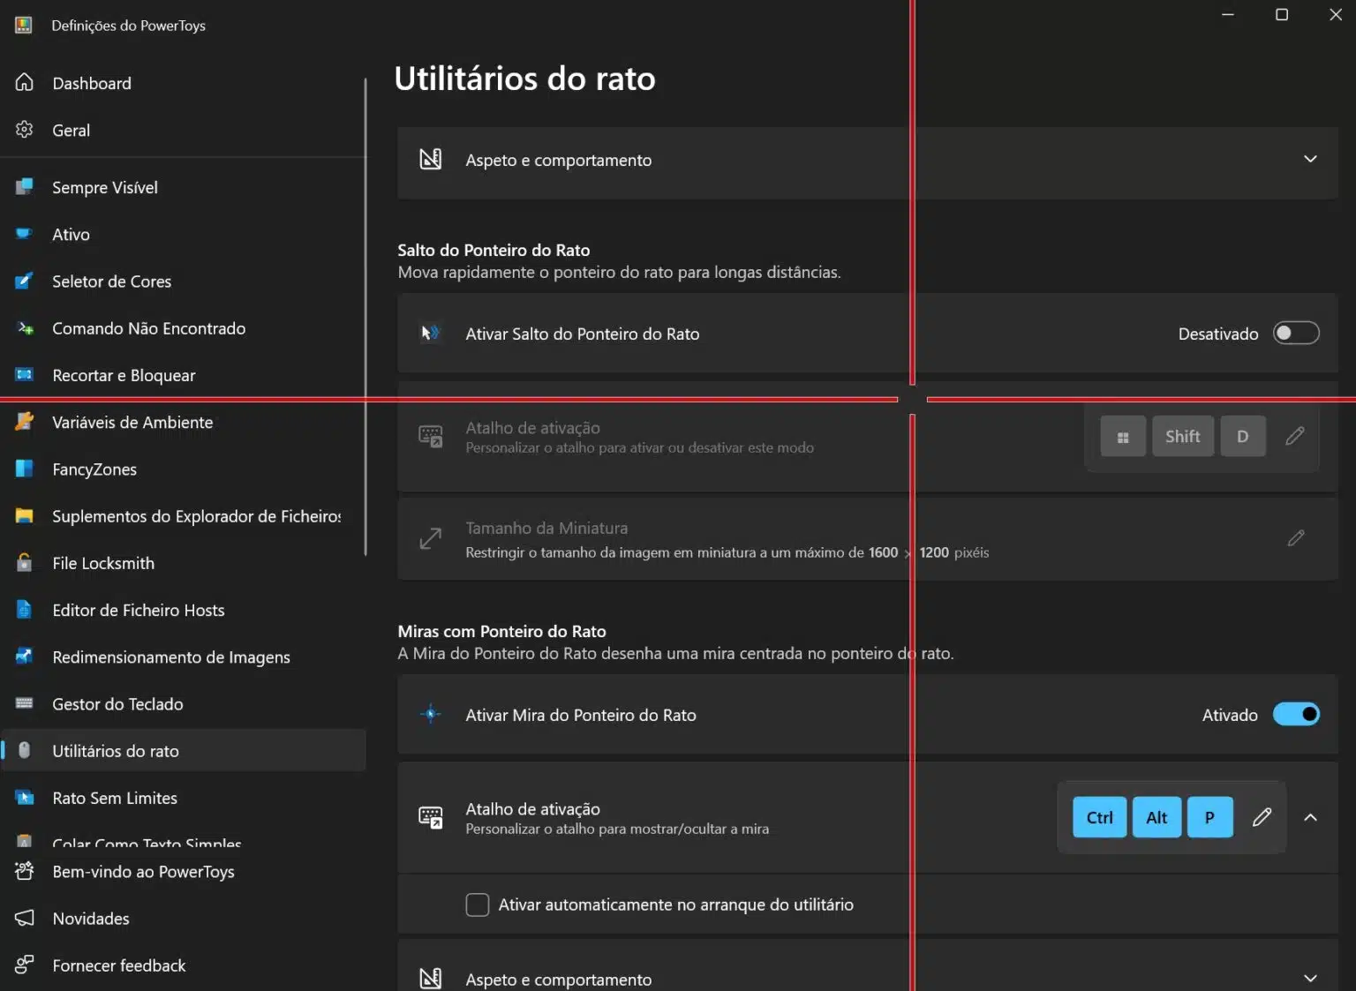Click the Sempre Visível icon
1356x991 pixels.
pyautogui.click(x=25, y=187)
